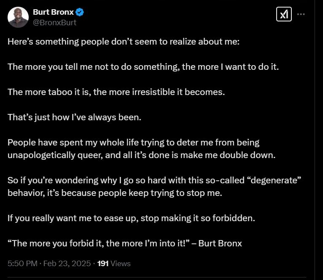The width and height of the screenshot is (323, 280).
Task: Click the sentence "The more you tell me"
Action: click(143, 67)
